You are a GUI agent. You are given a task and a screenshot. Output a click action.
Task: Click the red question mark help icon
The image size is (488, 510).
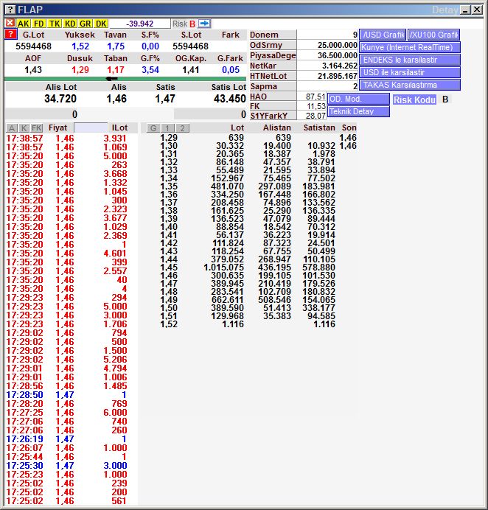point(10,35)
